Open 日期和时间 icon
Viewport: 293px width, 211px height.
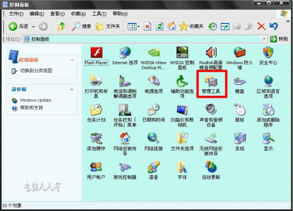point(153,113)
